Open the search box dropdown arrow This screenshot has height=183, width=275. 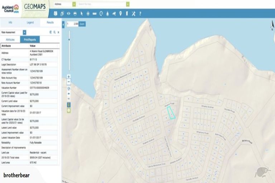[127, 4]
